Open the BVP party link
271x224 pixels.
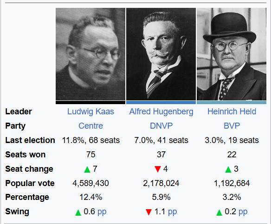coord(232,126)
